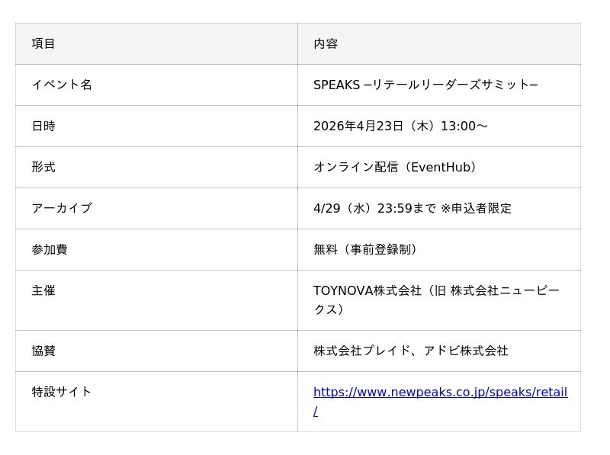Select the 主催 row label

point(43,290)
